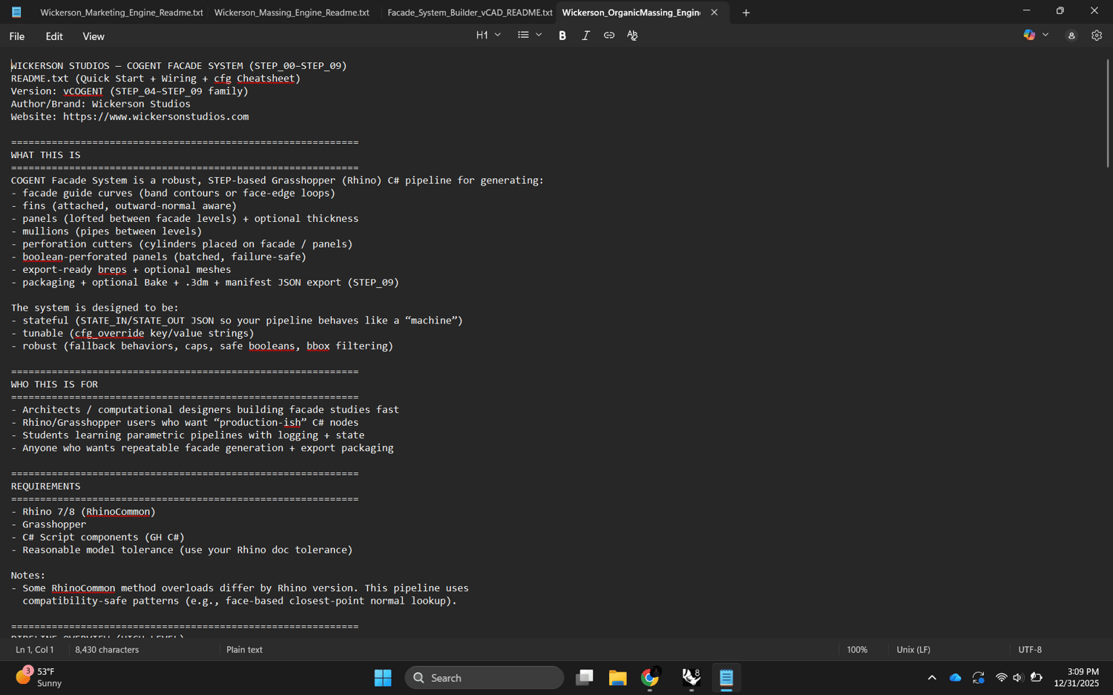Open the weather widget showing 53°F Sunny
The height and width of the screenshot is (695, 1113).
pos(39,678)
